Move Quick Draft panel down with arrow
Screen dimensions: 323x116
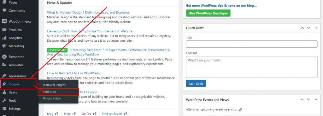click(x=308, y=28)
